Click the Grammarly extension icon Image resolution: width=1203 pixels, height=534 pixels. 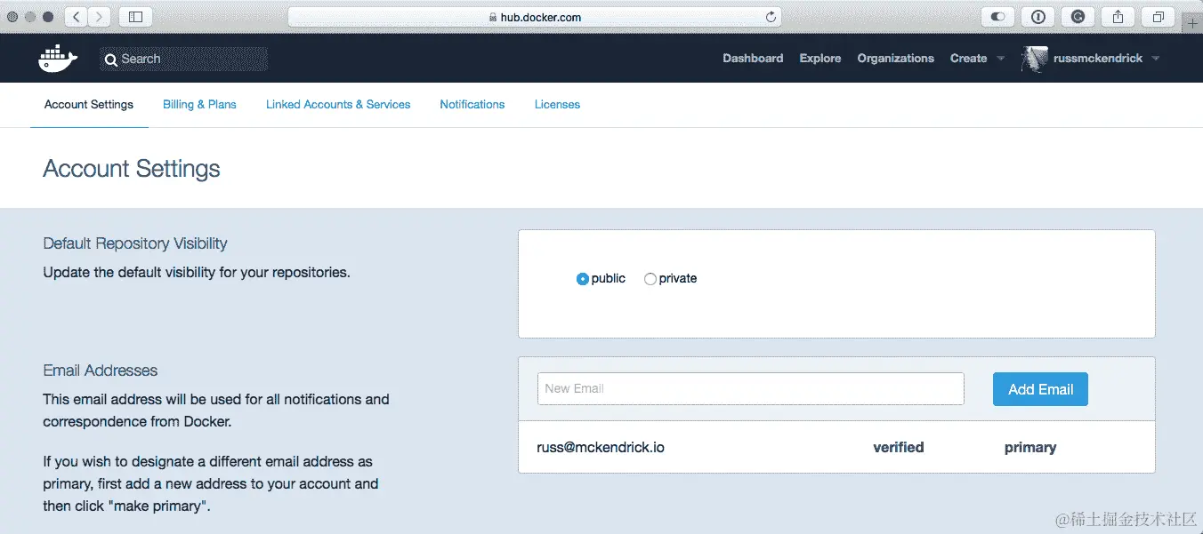(x=1078, y=16)
